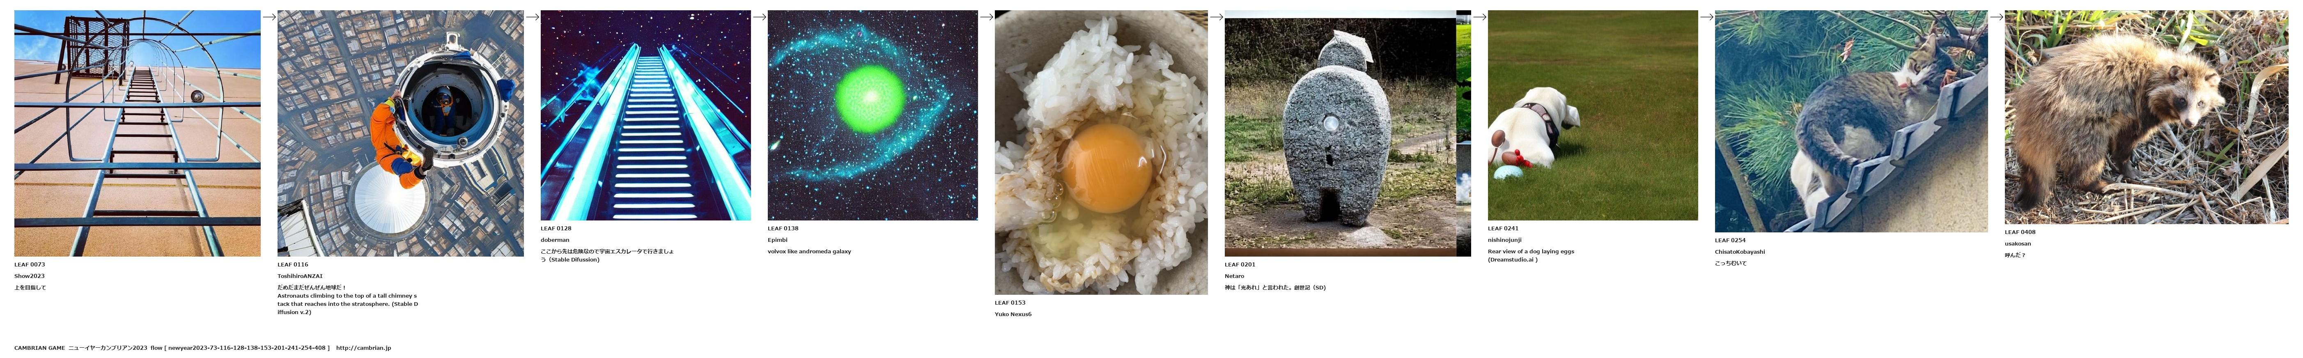Open the http://cambrian.jp link
This screenshot has height=358, width=2303.
pyautogui.click(x=363, y=348)
